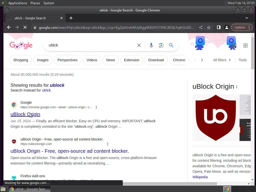Select the Download filter chip
This screenshot has width=256, height=192.
(156, 60)
